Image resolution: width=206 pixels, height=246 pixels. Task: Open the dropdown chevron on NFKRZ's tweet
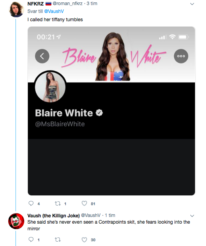pyautogui.click(x=192, y=4)
